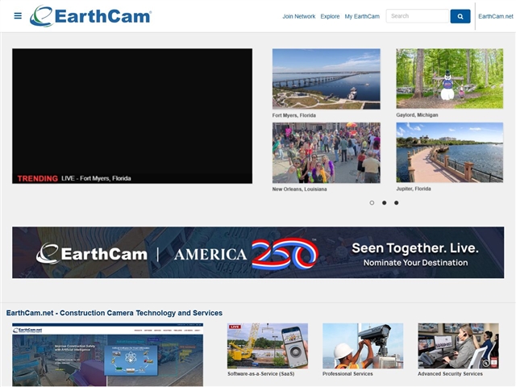516x387 pixels.
Task: Open the Join Network menu item
Action: [299, 16]
